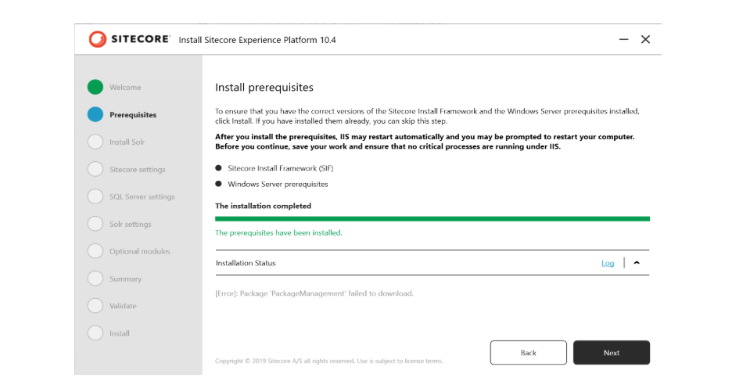Select the Sitecore settings step label
Image resolution: width=750 pixels, height=385 pixels.
[x=138, y=170]
